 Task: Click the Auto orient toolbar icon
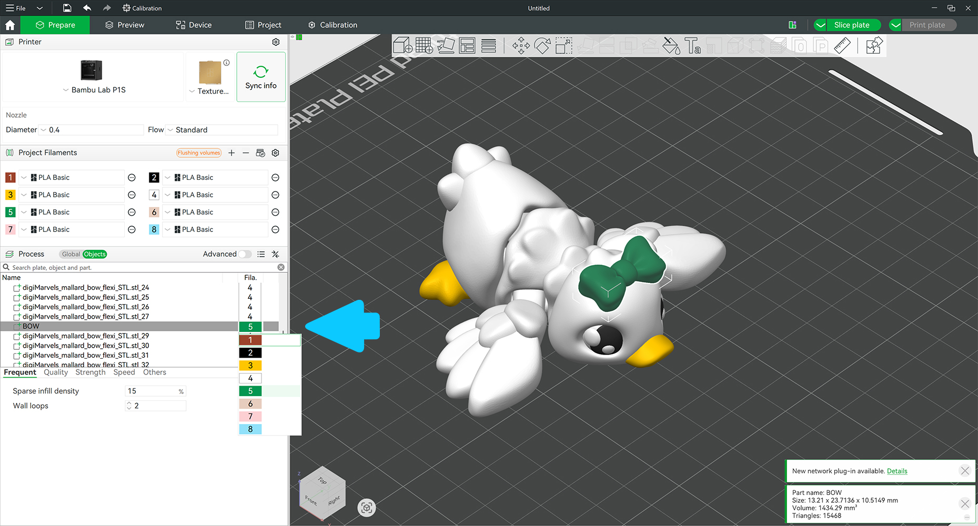point(446,46)
